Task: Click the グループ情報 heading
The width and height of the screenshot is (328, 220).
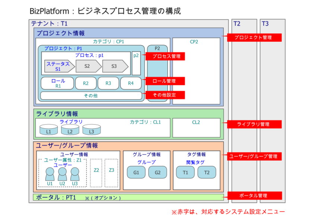Action: (146, 154)
